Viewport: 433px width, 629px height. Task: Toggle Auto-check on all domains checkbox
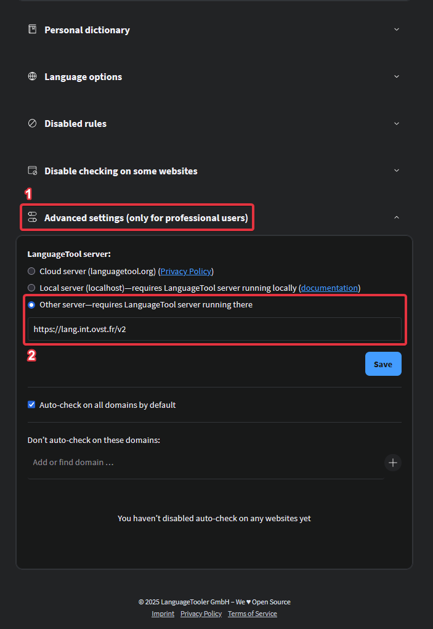pos(31,405)
